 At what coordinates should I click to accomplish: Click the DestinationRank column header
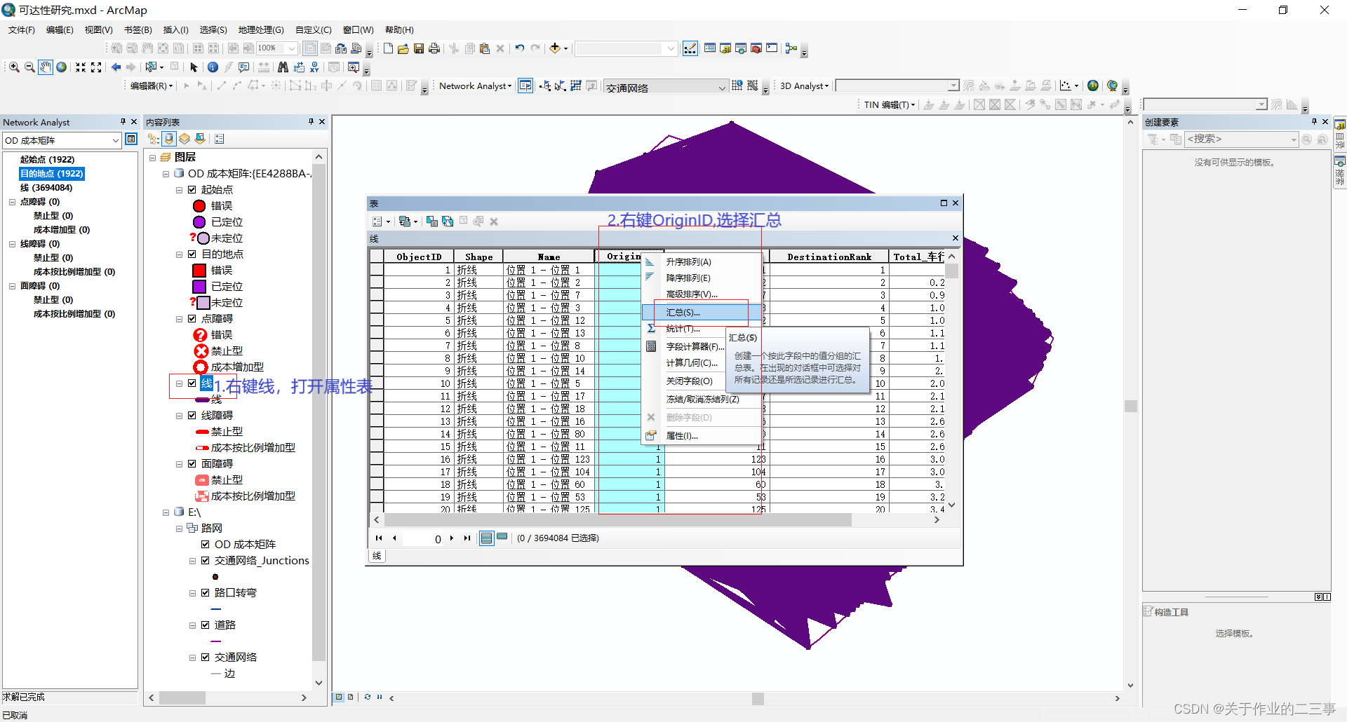coord(829,257)
